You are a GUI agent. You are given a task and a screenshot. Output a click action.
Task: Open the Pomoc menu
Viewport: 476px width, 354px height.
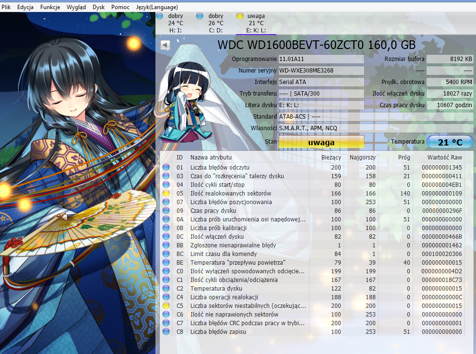tap(120, 7)
